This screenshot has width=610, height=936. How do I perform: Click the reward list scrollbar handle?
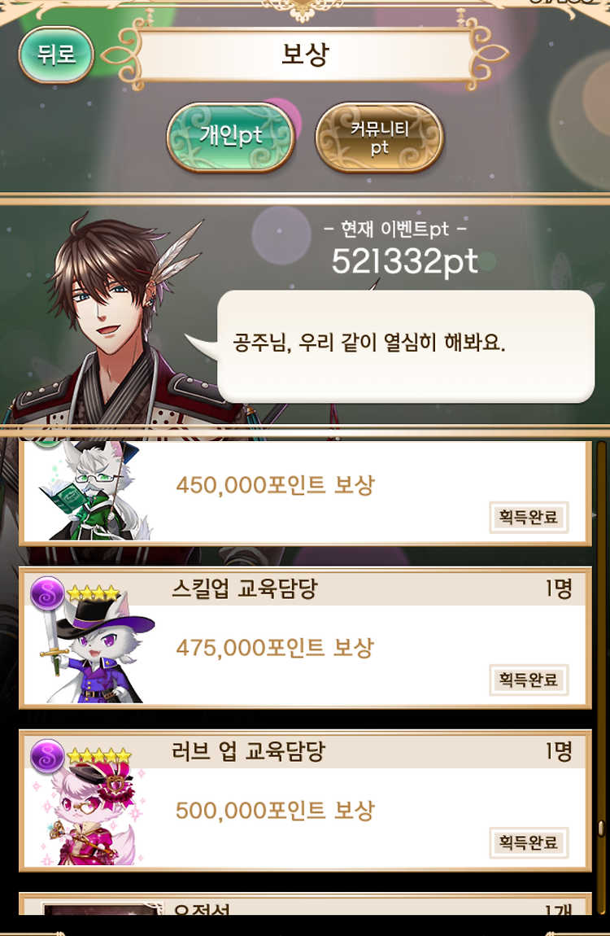[x=601, y=829]
